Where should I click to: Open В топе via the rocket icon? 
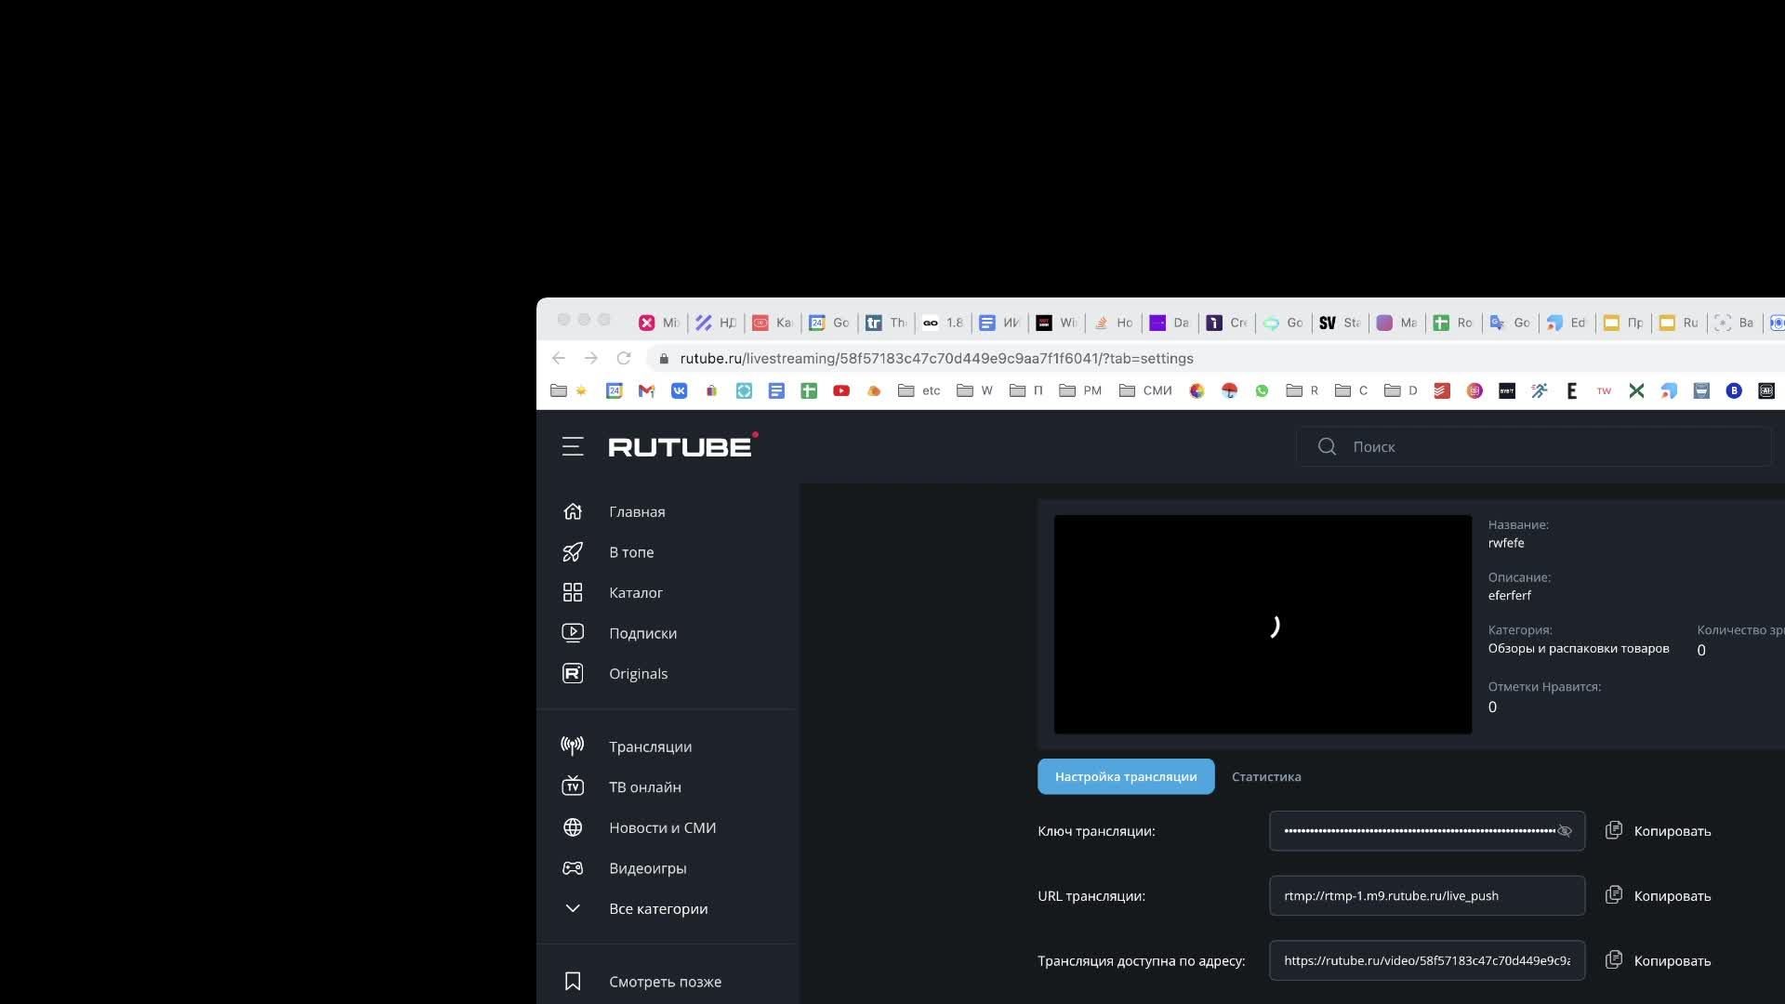click(573, 552)
